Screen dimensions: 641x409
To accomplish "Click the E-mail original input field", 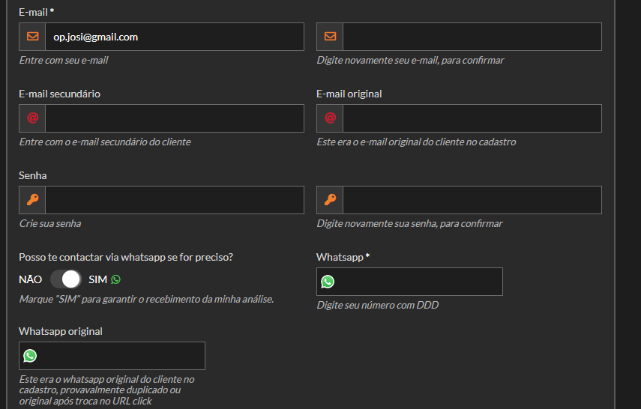I will pyautogui.click(x=472, y=118).
